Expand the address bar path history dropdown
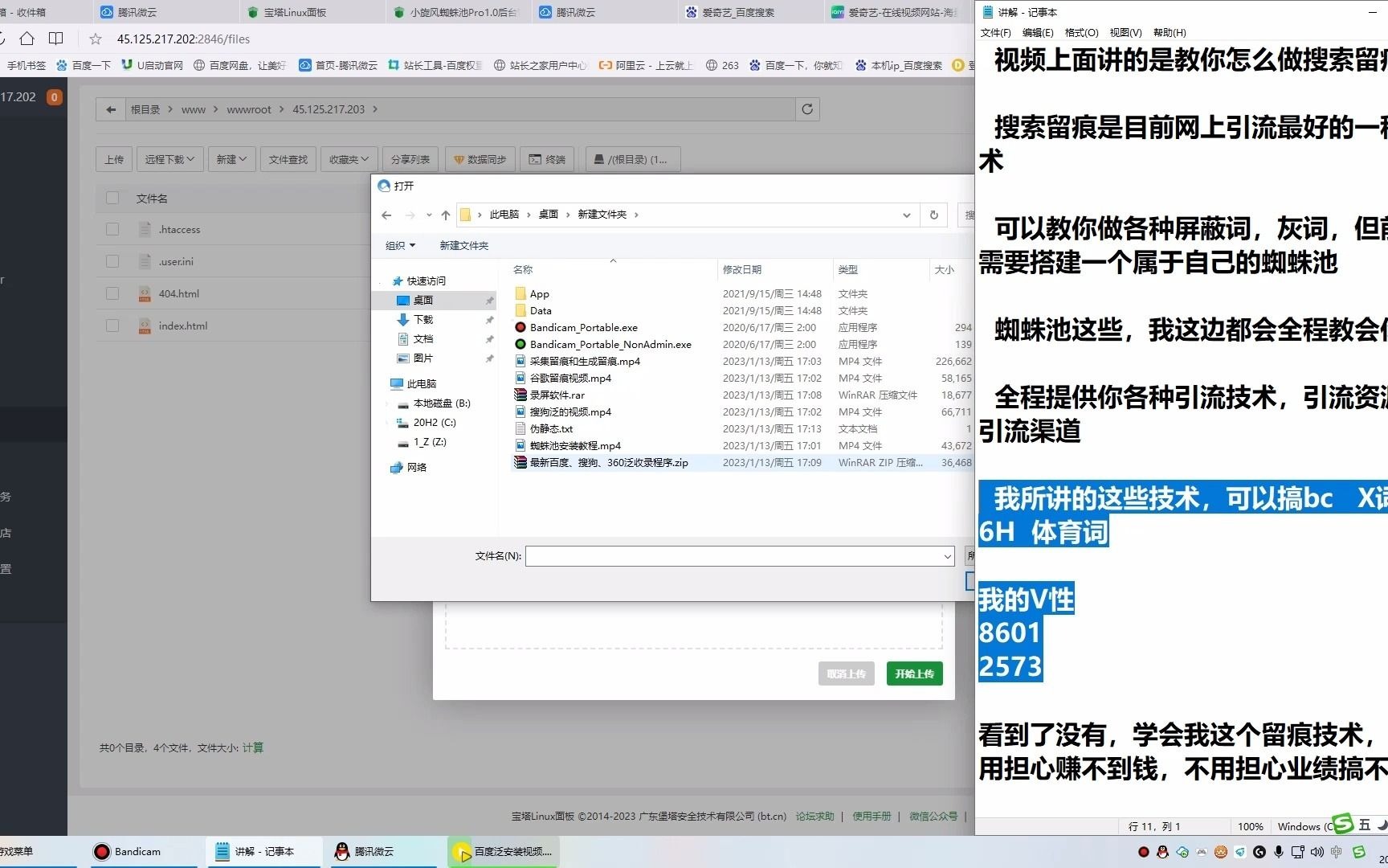The width and height of the screenshot is (1388, 868). coord(906,215)
